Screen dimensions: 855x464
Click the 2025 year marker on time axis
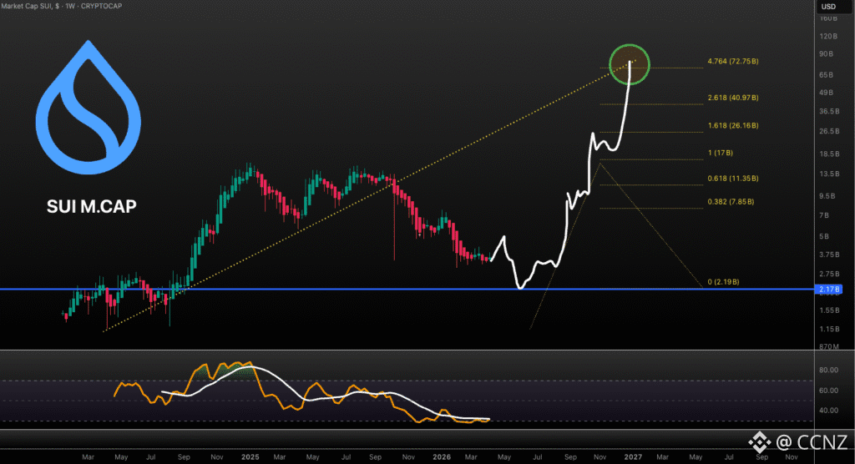click(x=250, y=457)
